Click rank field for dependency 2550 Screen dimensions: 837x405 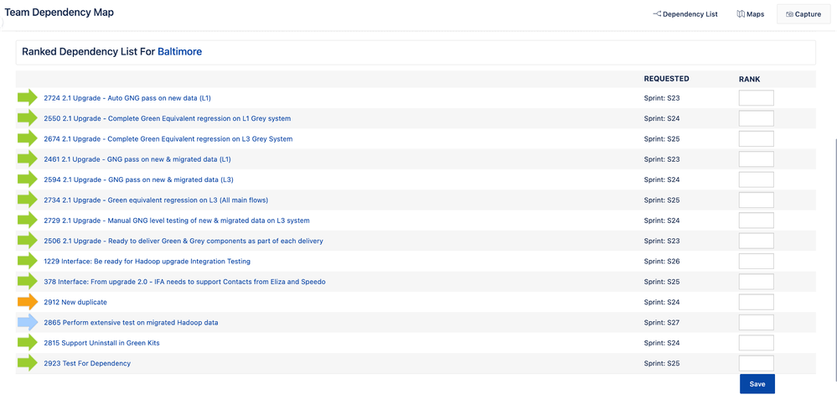756,118
